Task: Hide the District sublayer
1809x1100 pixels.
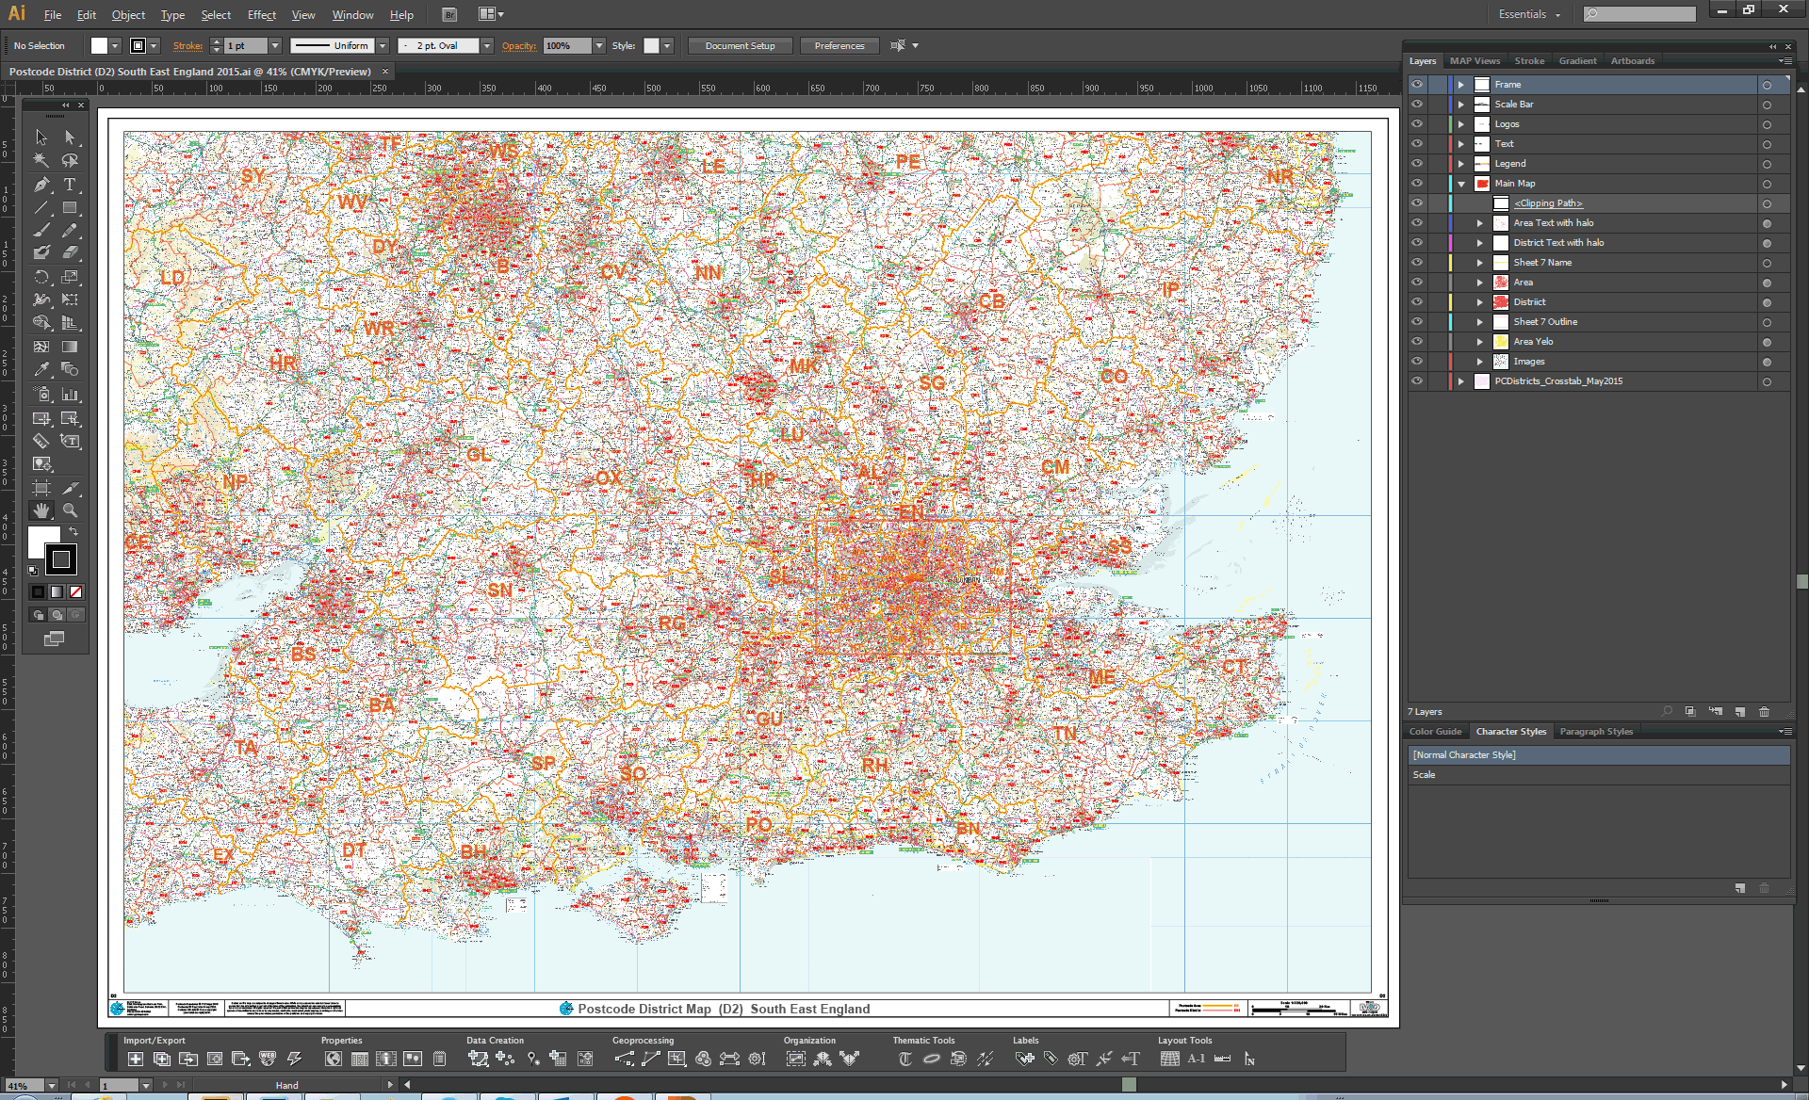Action: coord(1417,301)
